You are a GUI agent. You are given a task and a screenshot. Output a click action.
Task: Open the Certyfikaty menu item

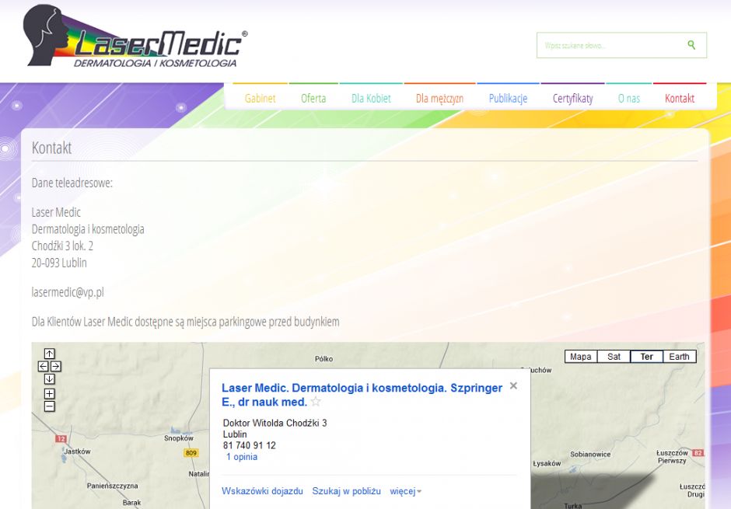click(x=573, y=98)
